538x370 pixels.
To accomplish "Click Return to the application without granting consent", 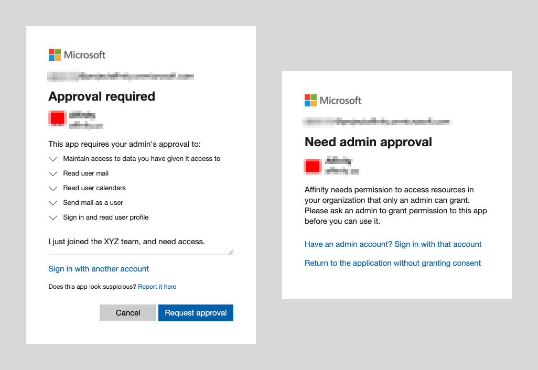I will 392,263.
